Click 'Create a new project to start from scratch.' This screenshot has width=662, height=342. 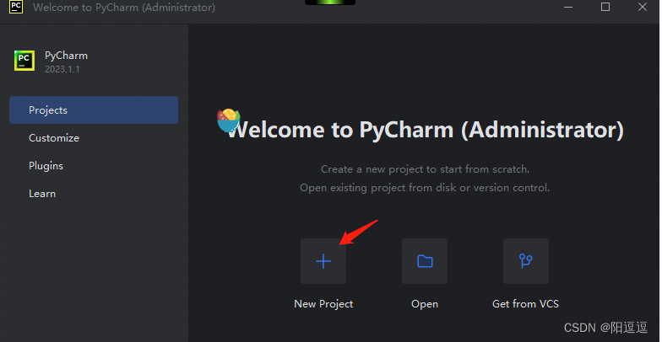[x=426, y=169]
